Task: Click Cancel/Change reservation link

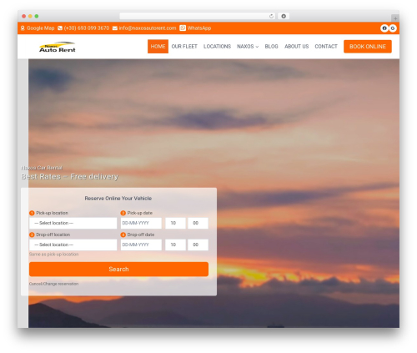Action: click(x=53, y=284)
